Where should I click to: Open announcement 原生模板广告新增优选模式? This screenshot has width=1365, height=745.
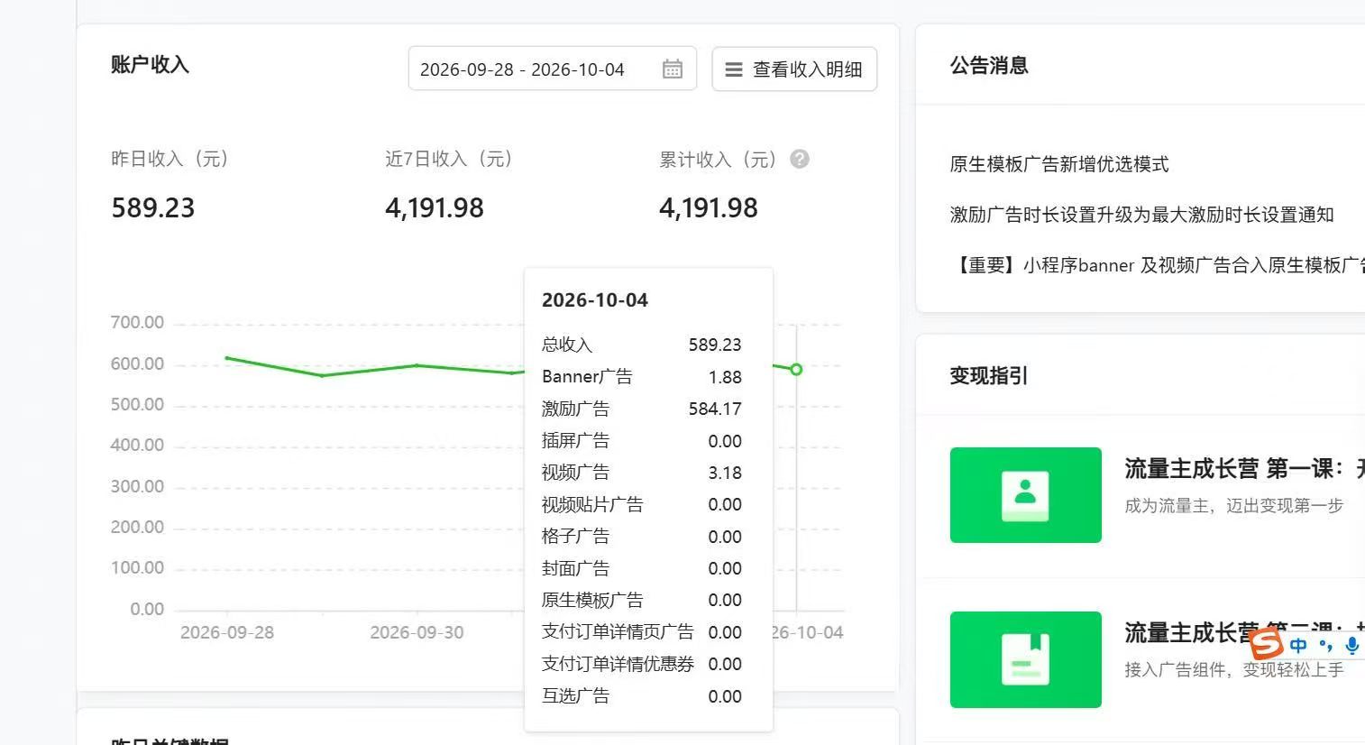(1059, 164)
